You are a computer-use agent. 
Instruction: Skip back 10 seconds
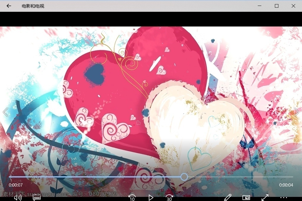point(132,197)
